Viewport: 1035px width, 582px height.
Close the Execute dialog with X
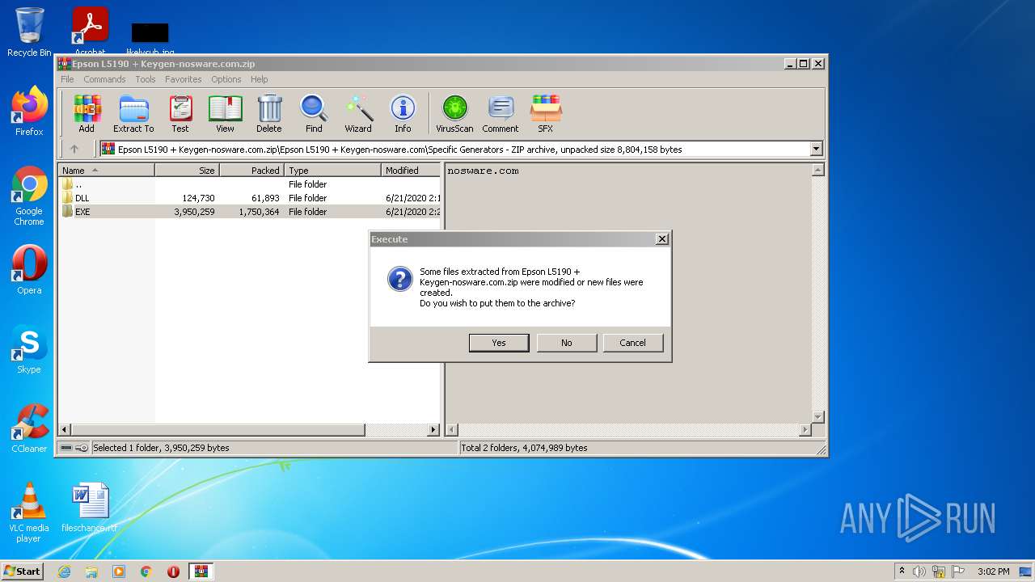[662, 239]
